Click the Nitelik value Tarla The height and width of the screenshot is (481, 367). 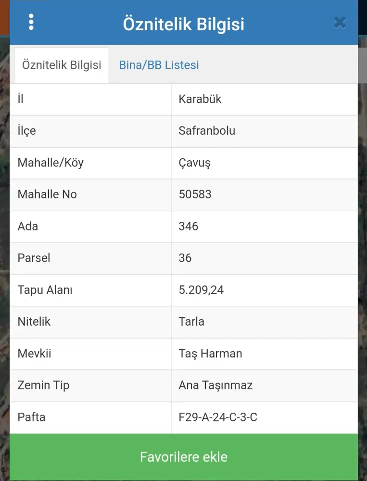point(191,321)
